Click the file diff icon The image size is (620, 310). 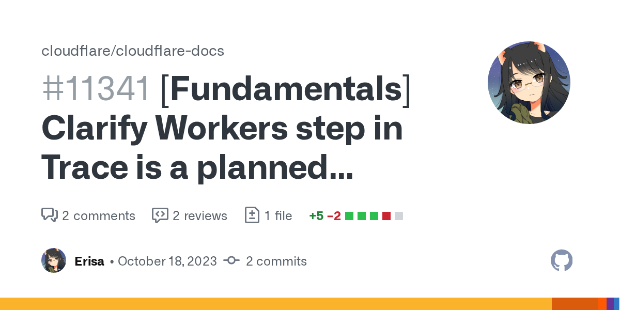click(x=252, y=215)
